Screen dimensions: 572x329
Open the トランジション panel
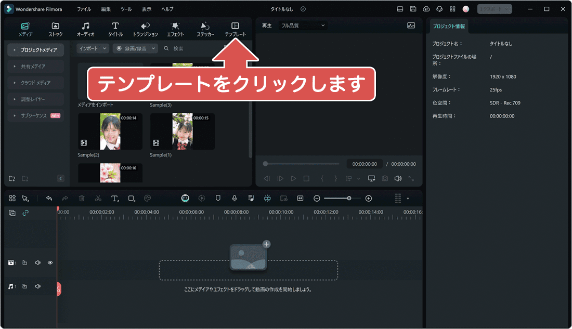pyautogui.click(x=146, y=29)
